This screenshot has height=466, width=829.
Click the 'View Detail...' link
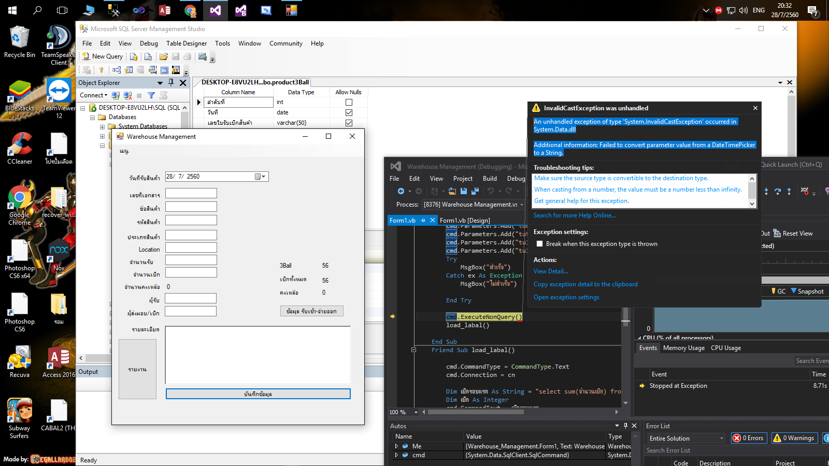point(551,271)
